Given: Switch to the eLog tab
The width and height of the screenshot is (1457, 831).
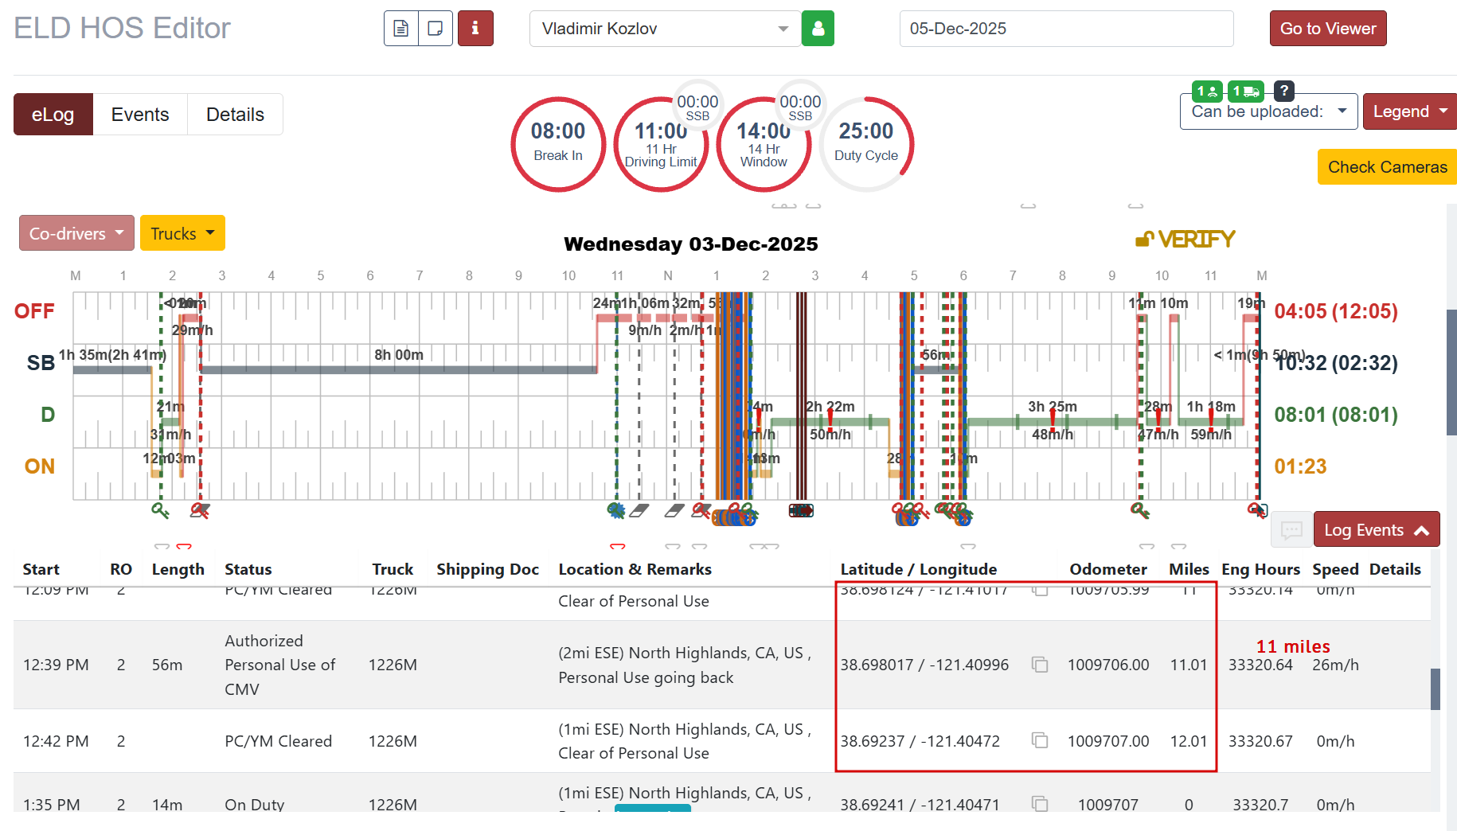Looking at the screenshot, I should tap(53, 115).
